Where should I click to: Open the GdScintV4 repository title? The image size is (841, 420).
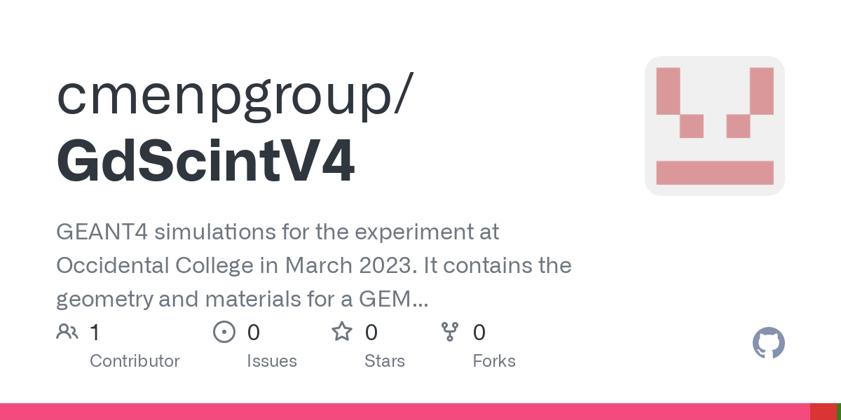(x=205, y=161)
